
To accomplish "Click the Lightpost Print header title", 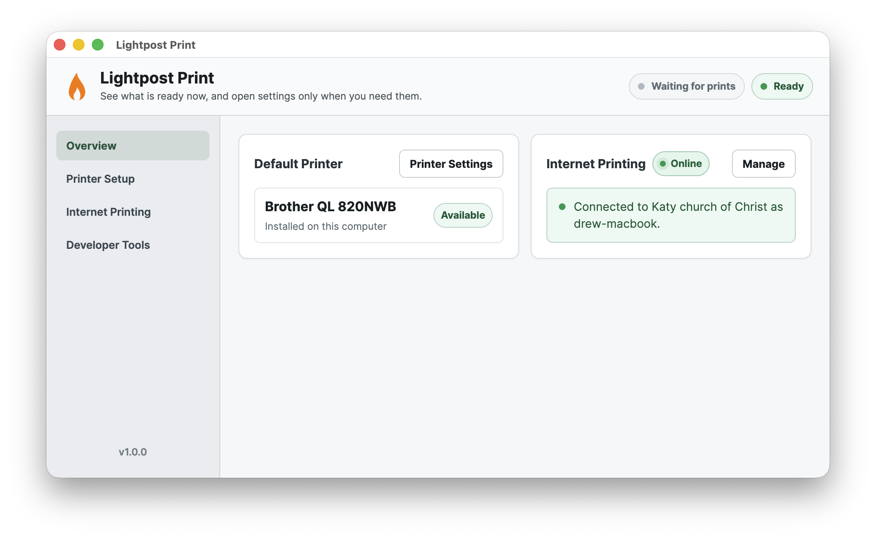I will coord(157,78).
